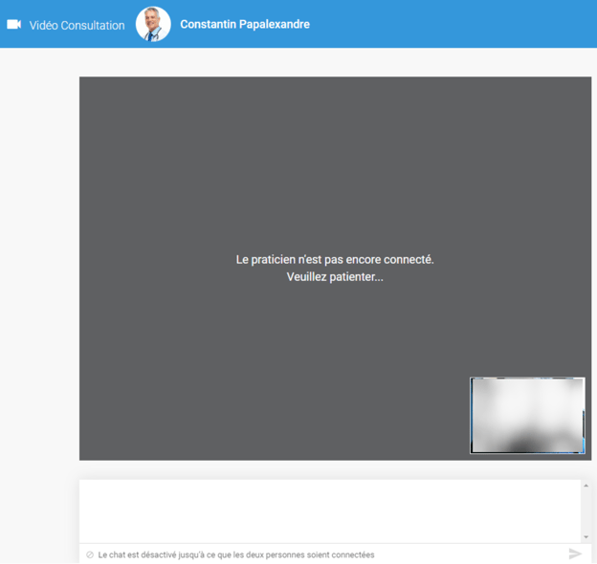
Task: Click bottom-right corner of self-view thumbnail
Action: (581, 449)
